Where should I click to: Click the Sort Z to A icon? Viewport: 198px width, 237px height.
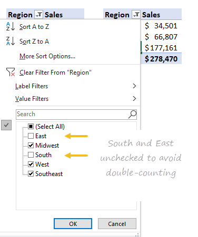click(11, 41)
